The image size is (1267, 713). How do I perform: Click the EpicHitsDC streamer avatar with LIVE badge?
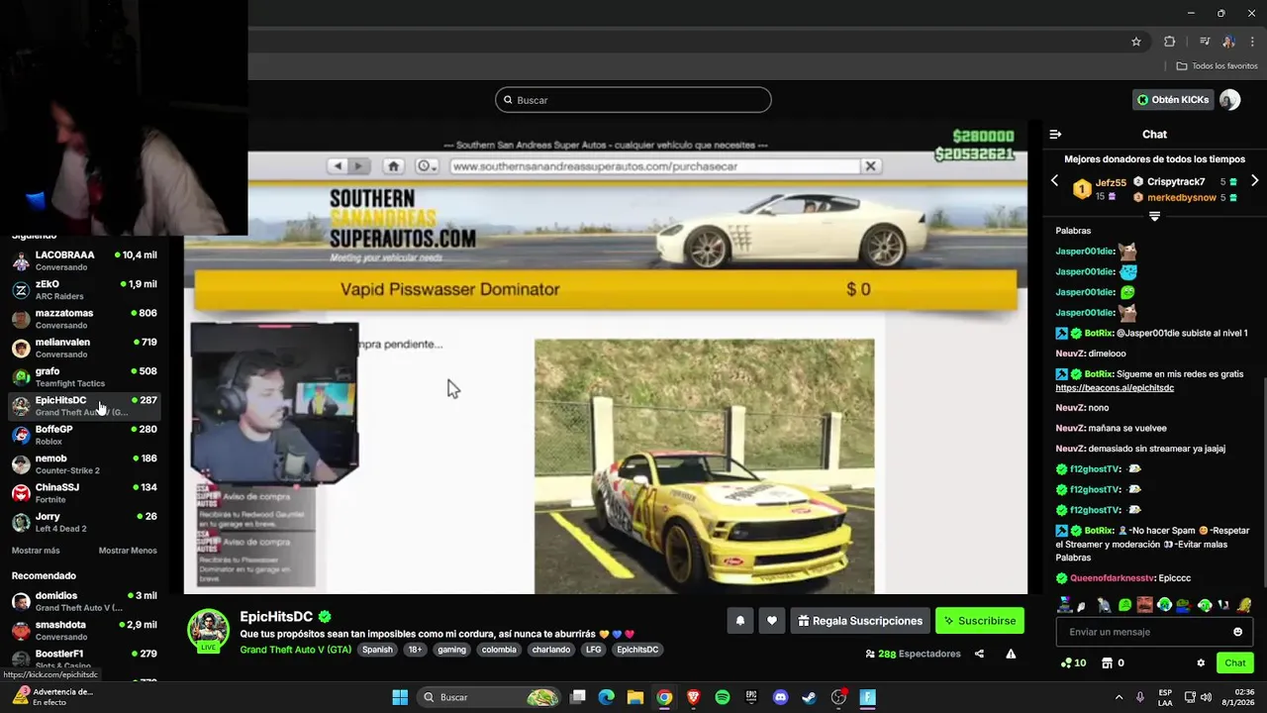209,631
